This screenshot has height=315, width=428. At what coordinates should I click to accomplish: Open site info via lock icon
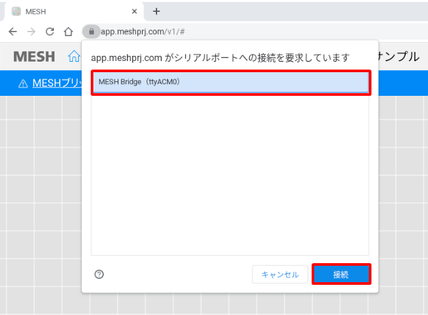tap(91, 31)
